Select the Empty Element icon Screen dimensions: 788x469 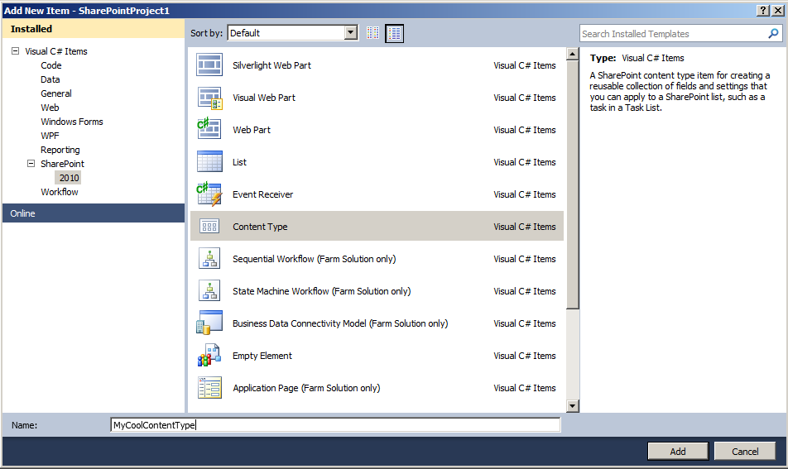click(209, 356)
